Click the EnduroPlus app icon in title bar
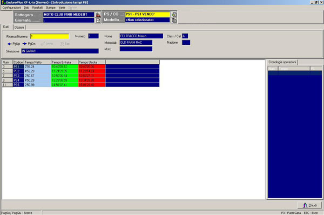Viewport: 324px width, 215px height. click(x=3, y=3)
